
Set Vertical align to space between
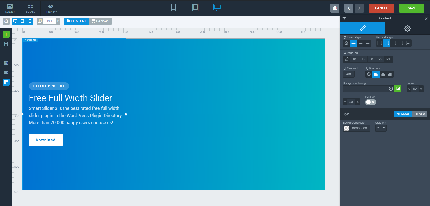pyautogui.click(x=401, y=43)
